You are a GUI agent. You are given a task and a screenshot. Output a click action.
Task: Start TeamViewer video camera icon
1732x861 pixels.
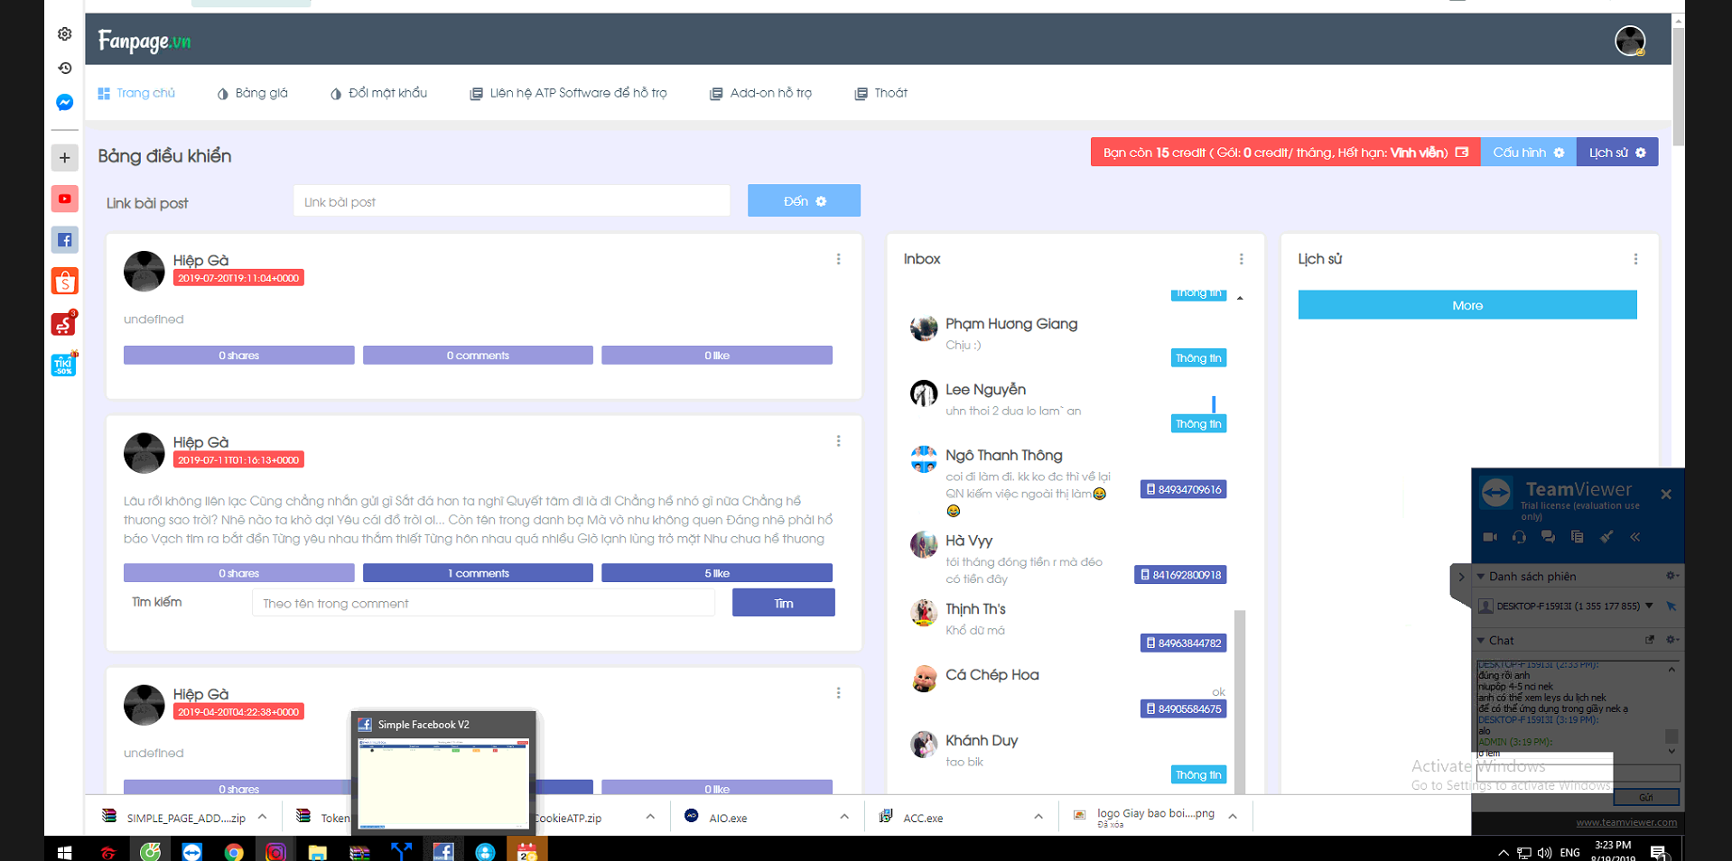1490,537
